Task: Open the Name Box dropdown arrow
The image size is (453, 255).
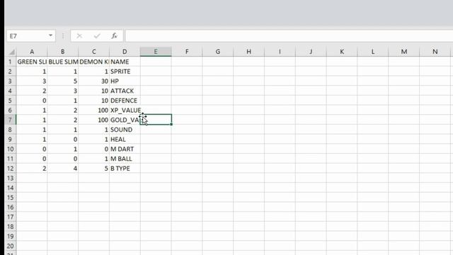Action: [50, 35]
